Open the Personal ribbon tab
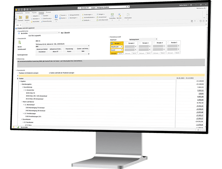Screen dimensions: 222x169 (x=48, y=13)
